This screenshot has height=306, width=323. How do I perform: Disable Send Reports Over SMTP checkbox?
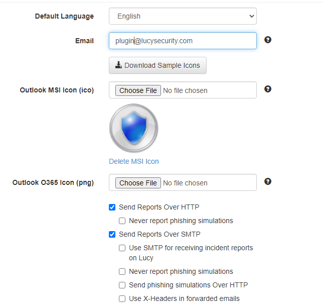click(x=112, y=235)
